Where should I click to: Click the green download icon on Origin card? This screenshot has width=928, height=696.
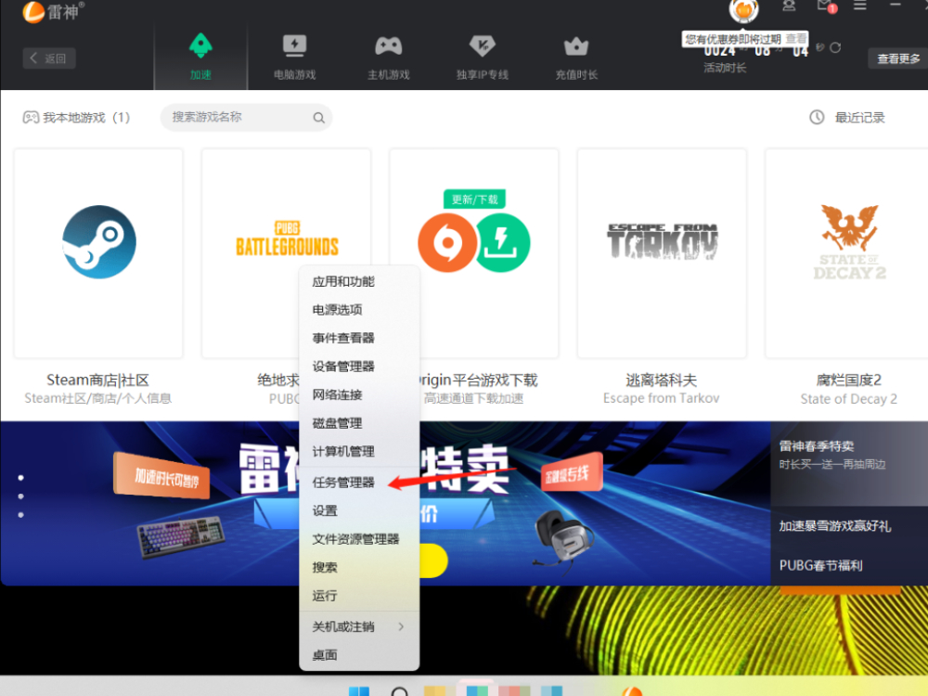click(x=501, y=242)
